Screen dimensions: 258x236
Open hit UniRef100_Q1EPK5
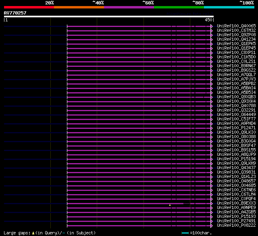coord(236,44)
